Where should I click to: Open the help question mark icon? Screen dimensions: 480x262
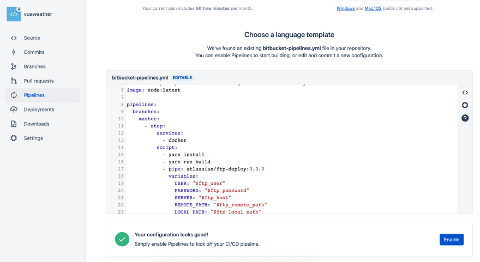point(465,118)
